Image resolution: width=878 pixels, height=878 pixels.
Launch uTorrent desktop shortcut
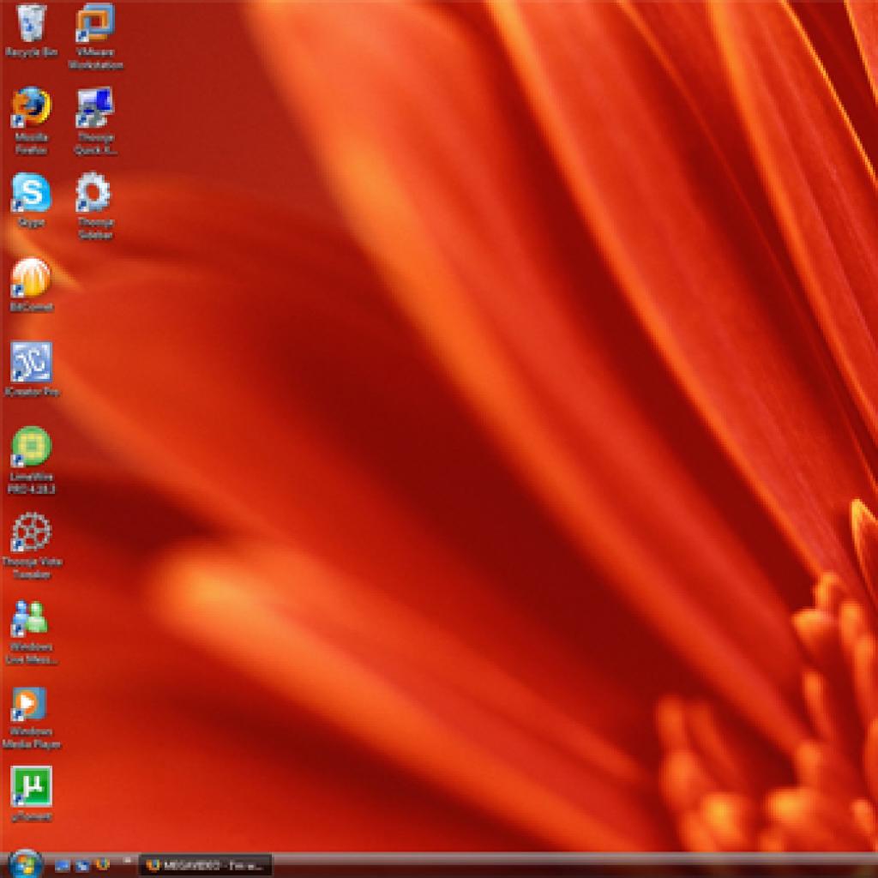[x=32, y=794]
